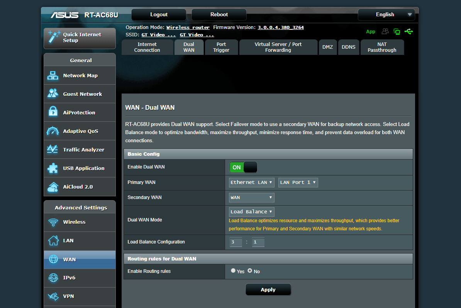The image size is (461, 308).
Task: Select No for Enable Routing rules
Action: [x=250, y=271]
